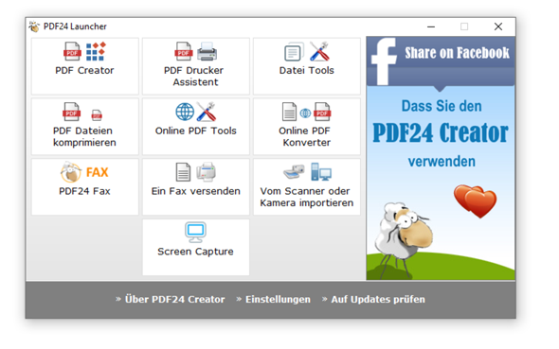Choose Ein Fax versenden
Viewport: 559px width, 349px height.
pyautogui.click(x=196, y=186)
